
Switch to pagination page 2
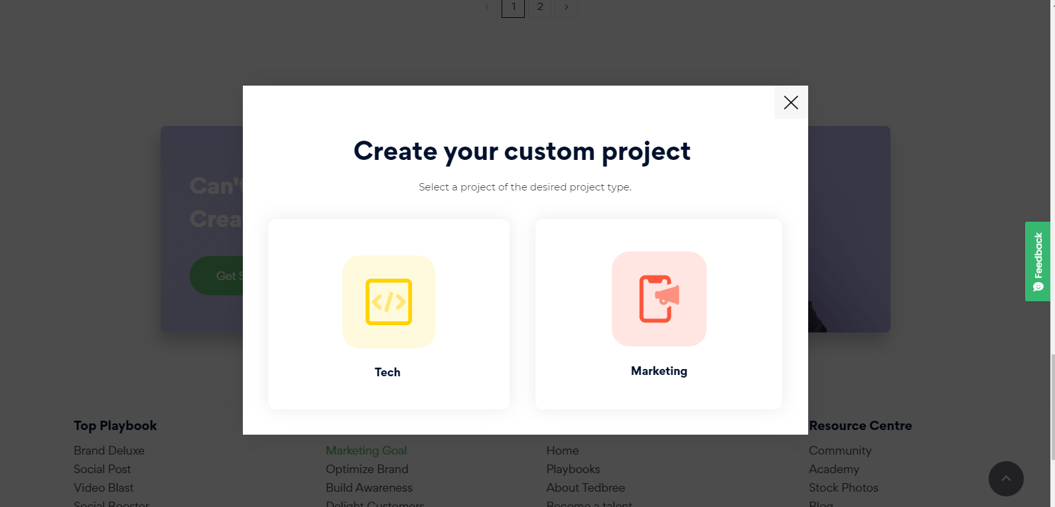coord(539,7)
